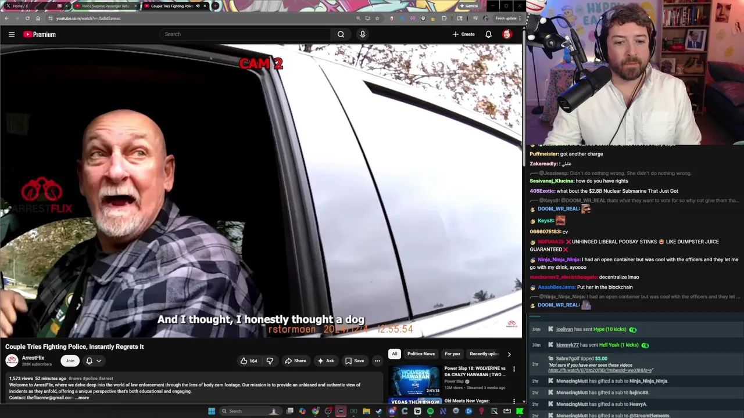Go to YouTube Premium home logo
This screenshot has height=418, width=744.
[40, 34]
